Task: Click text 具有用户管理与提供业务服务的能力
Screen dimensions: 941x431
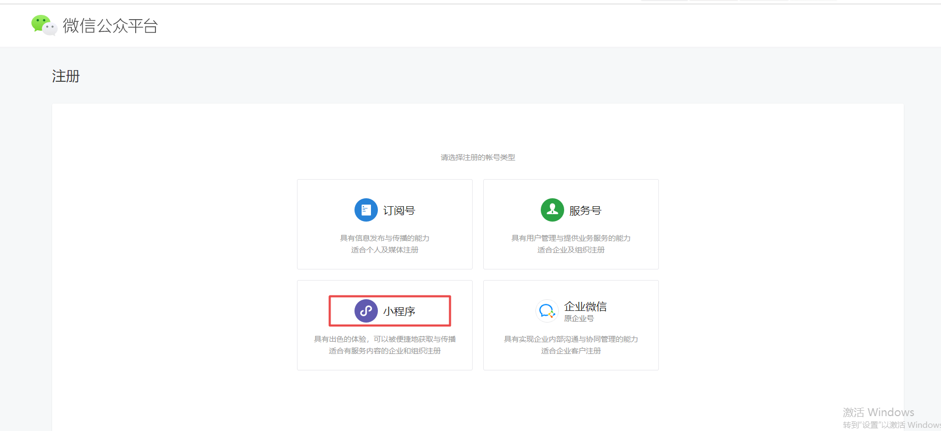Action: click(x=571, y=238)
